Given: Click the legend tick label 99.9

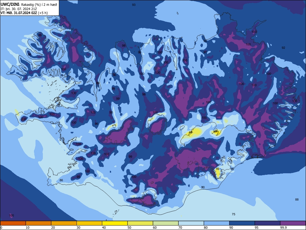Looking at the screenshot, I should [x=283, y=228].
